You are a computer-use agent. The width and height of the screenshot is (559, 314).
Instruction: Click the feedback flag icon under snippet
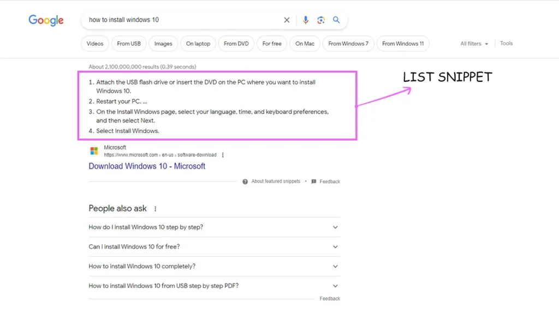coord(314,182)
